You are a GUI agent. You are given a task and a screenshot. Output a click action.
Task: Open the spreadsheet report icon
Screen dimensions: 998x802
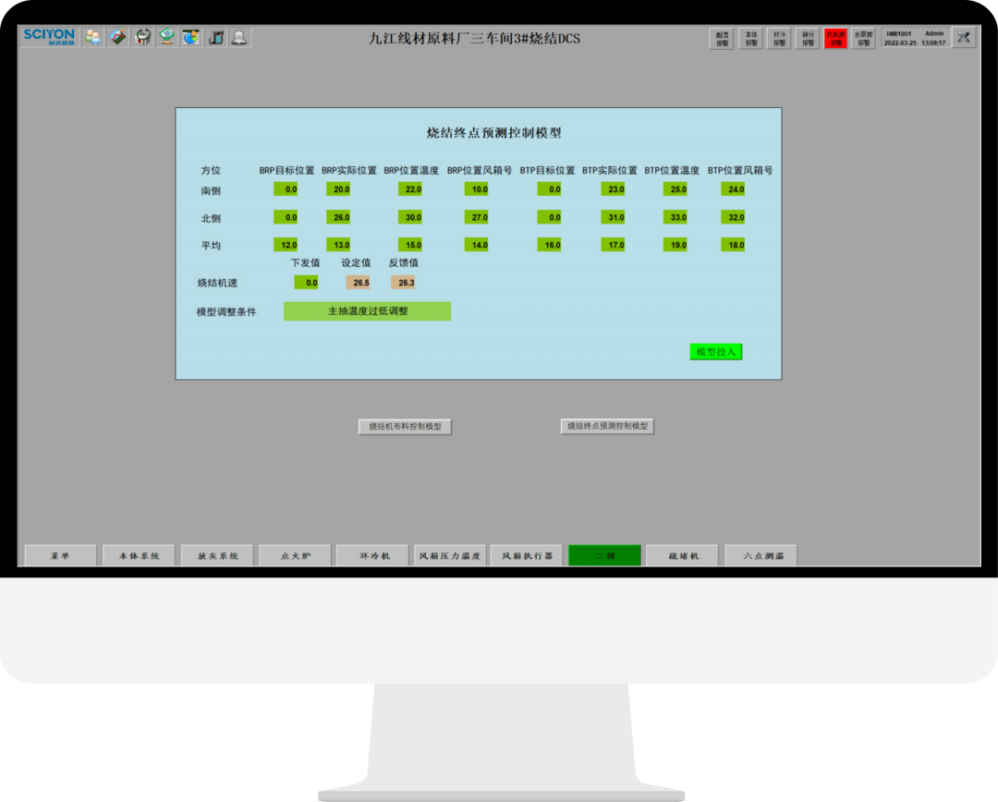pos(166,37)
